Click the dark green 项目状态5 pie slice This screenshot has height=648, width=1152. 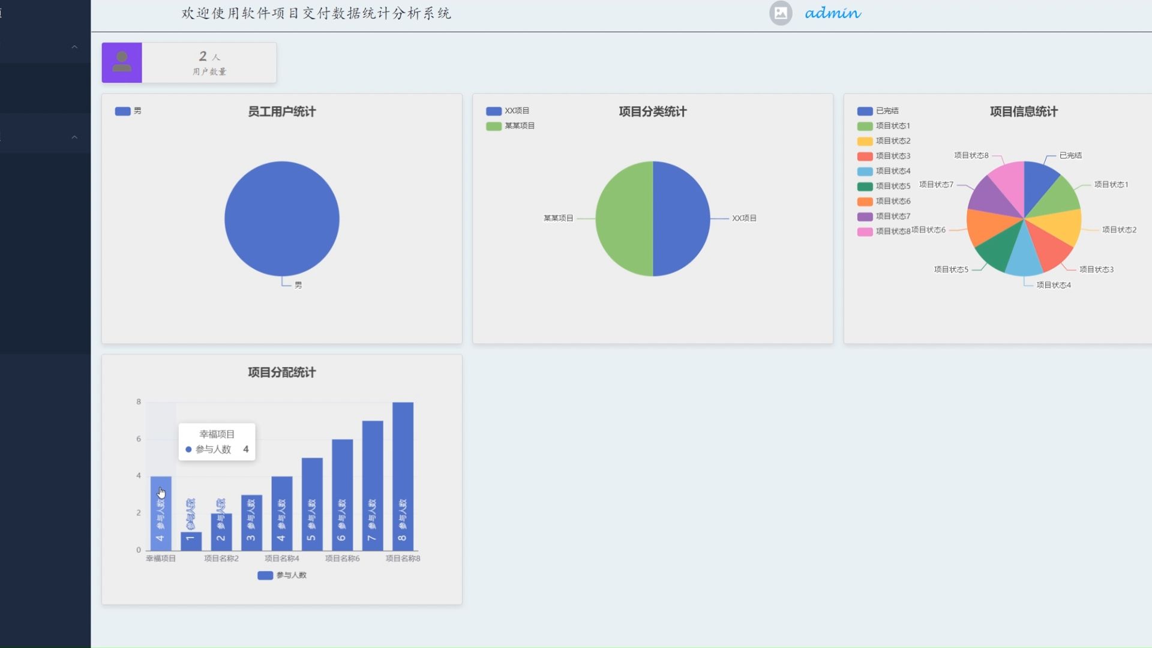click(1000, 247)
